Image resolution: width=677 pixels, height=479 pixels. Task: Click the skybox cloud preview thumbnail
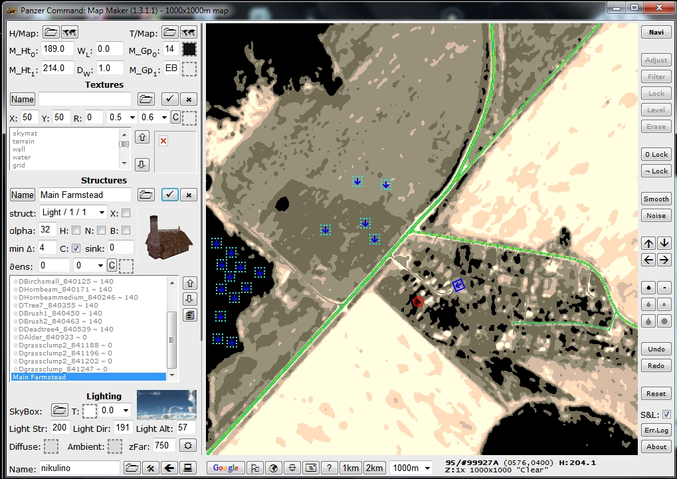167,405
